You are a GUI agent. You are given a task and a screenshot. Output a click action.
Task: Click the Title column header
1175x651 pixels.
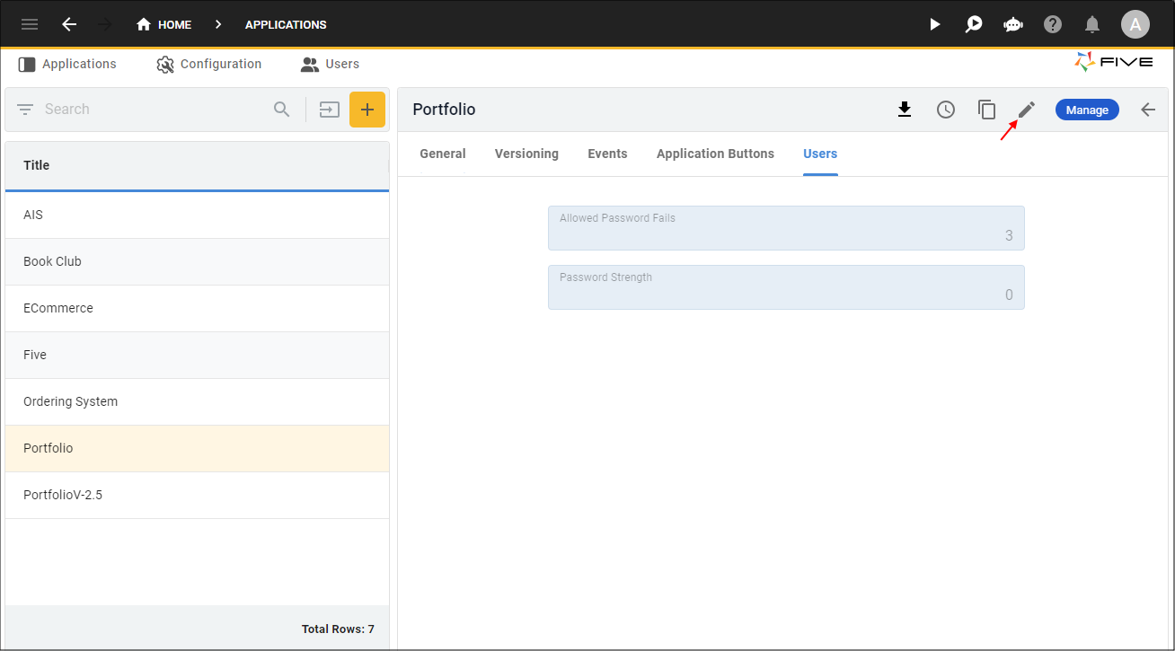197,165
